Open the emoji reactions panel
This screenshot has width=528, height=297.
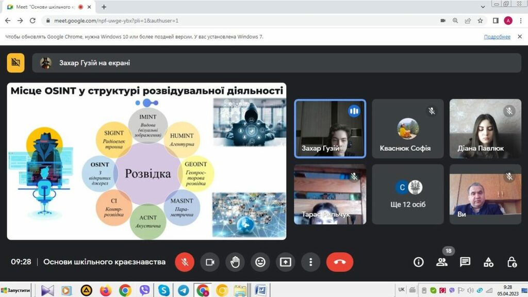260,262
